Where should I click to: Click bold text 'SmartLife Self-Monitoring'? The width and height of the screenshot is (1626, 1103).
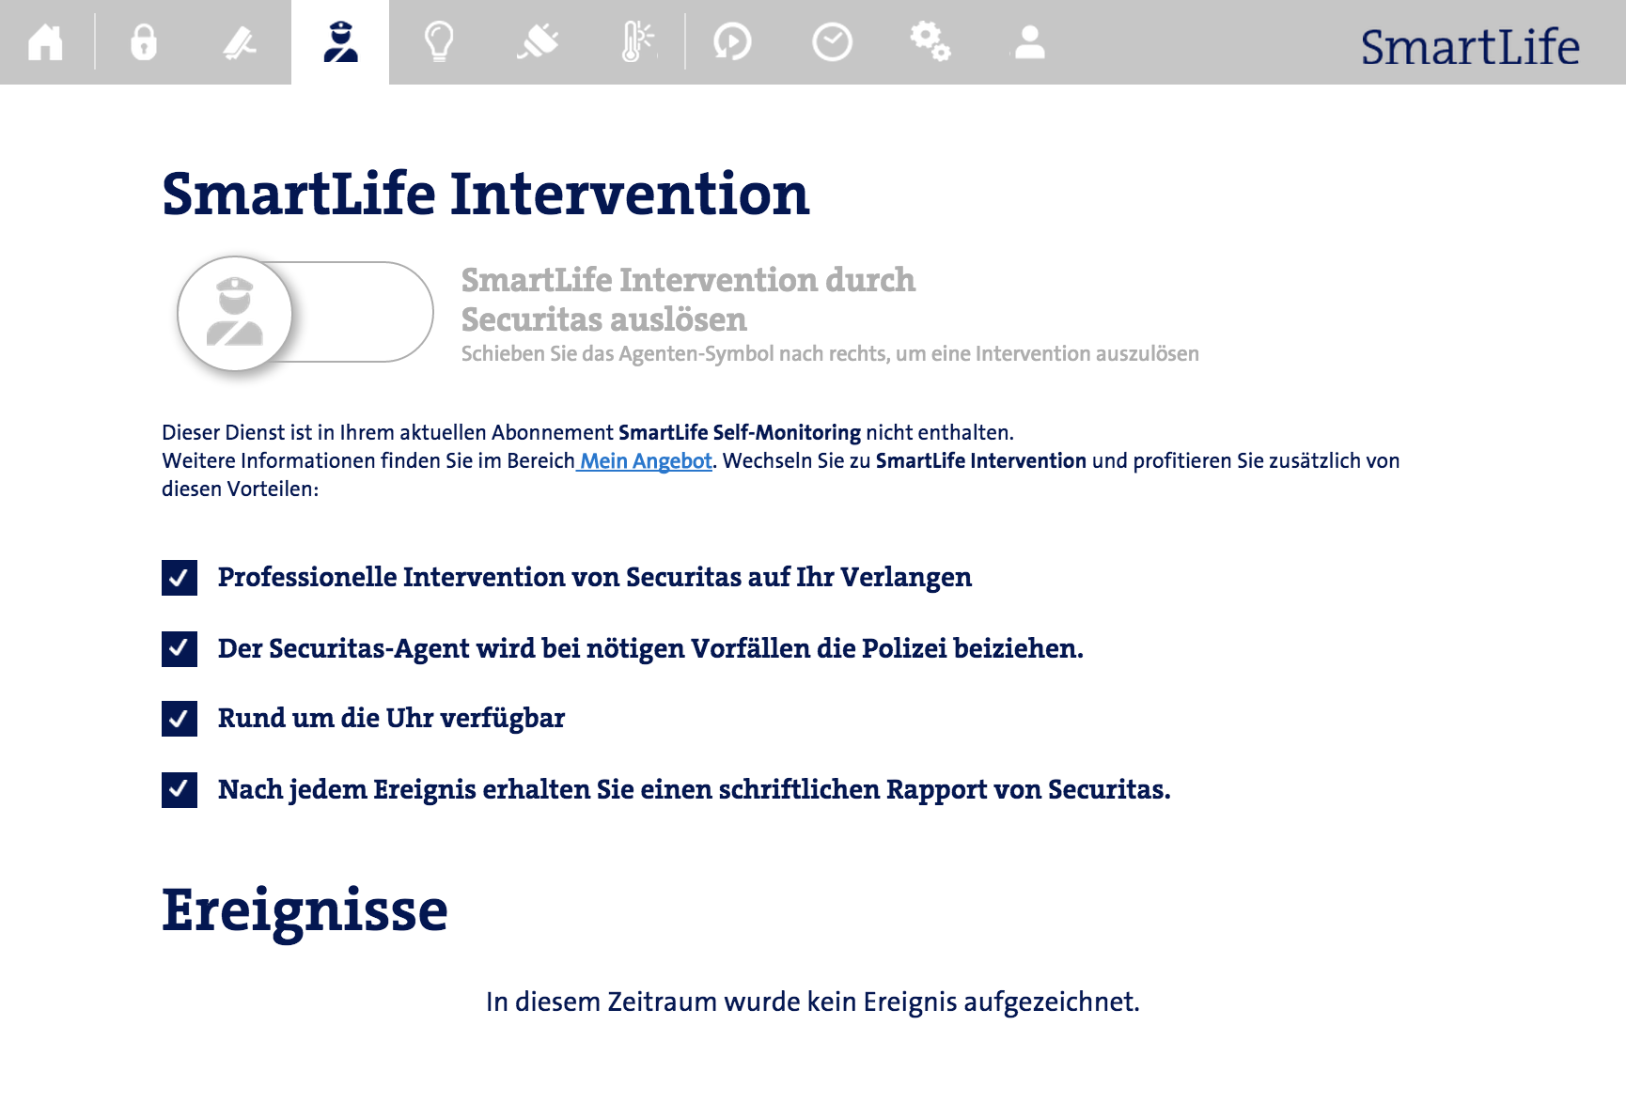tap(740, 432)
